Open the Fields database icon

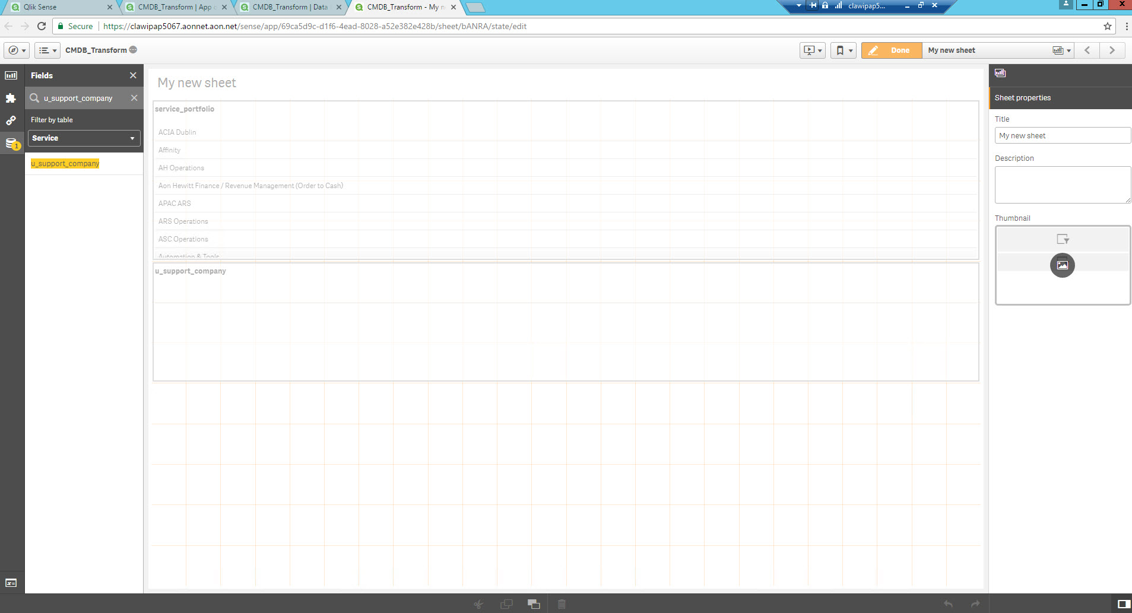point(12,144)
